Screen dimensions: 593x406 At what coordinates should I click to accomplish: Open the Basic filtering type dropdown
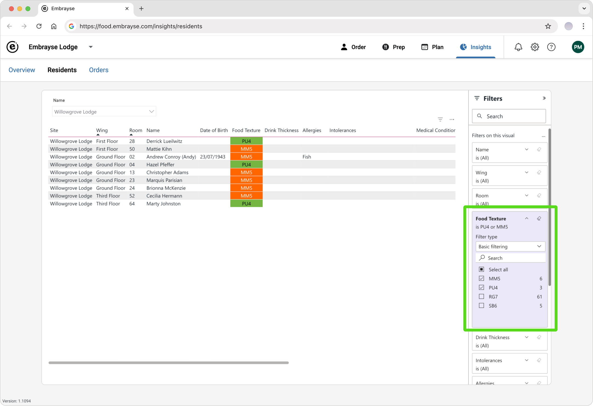(510, 247)
